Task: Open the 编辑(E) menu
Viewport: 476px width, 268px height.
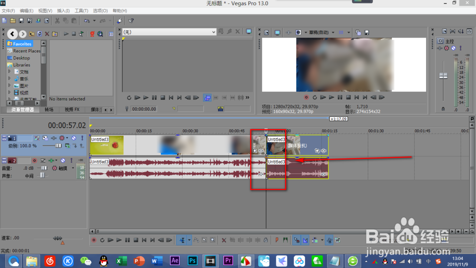Action: [26, 10]
